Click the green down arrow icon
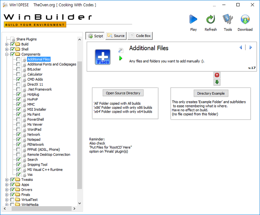The width and height of the screenshot is (260, 215). (217, 82)
